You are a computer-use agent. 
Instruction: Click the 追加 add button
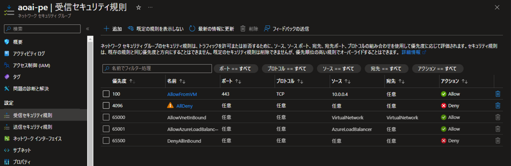113,29
